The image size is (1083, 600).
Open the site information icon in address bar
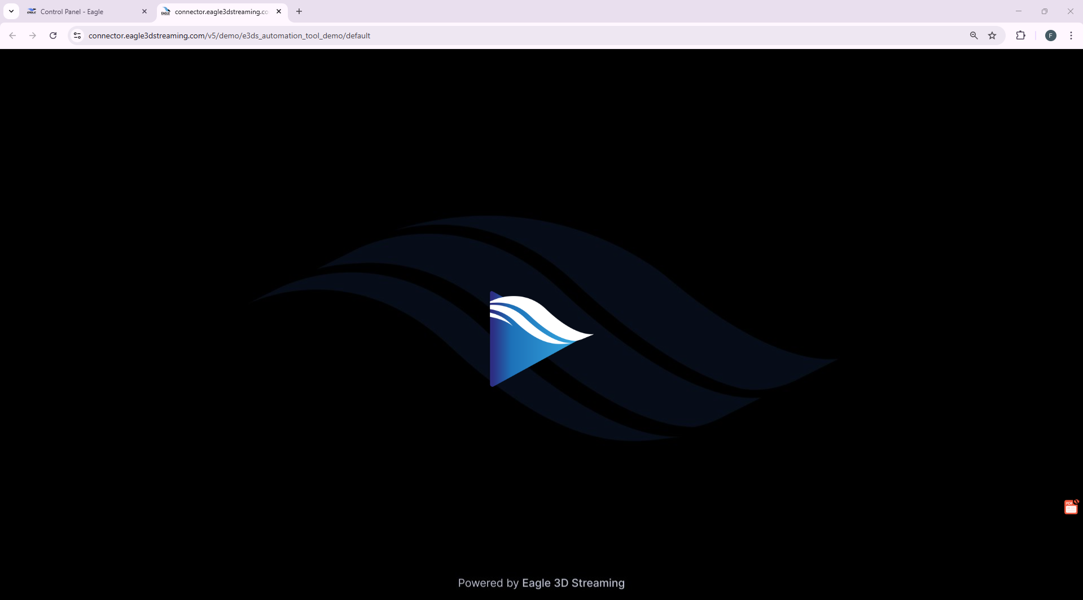[x=77, y=35]
